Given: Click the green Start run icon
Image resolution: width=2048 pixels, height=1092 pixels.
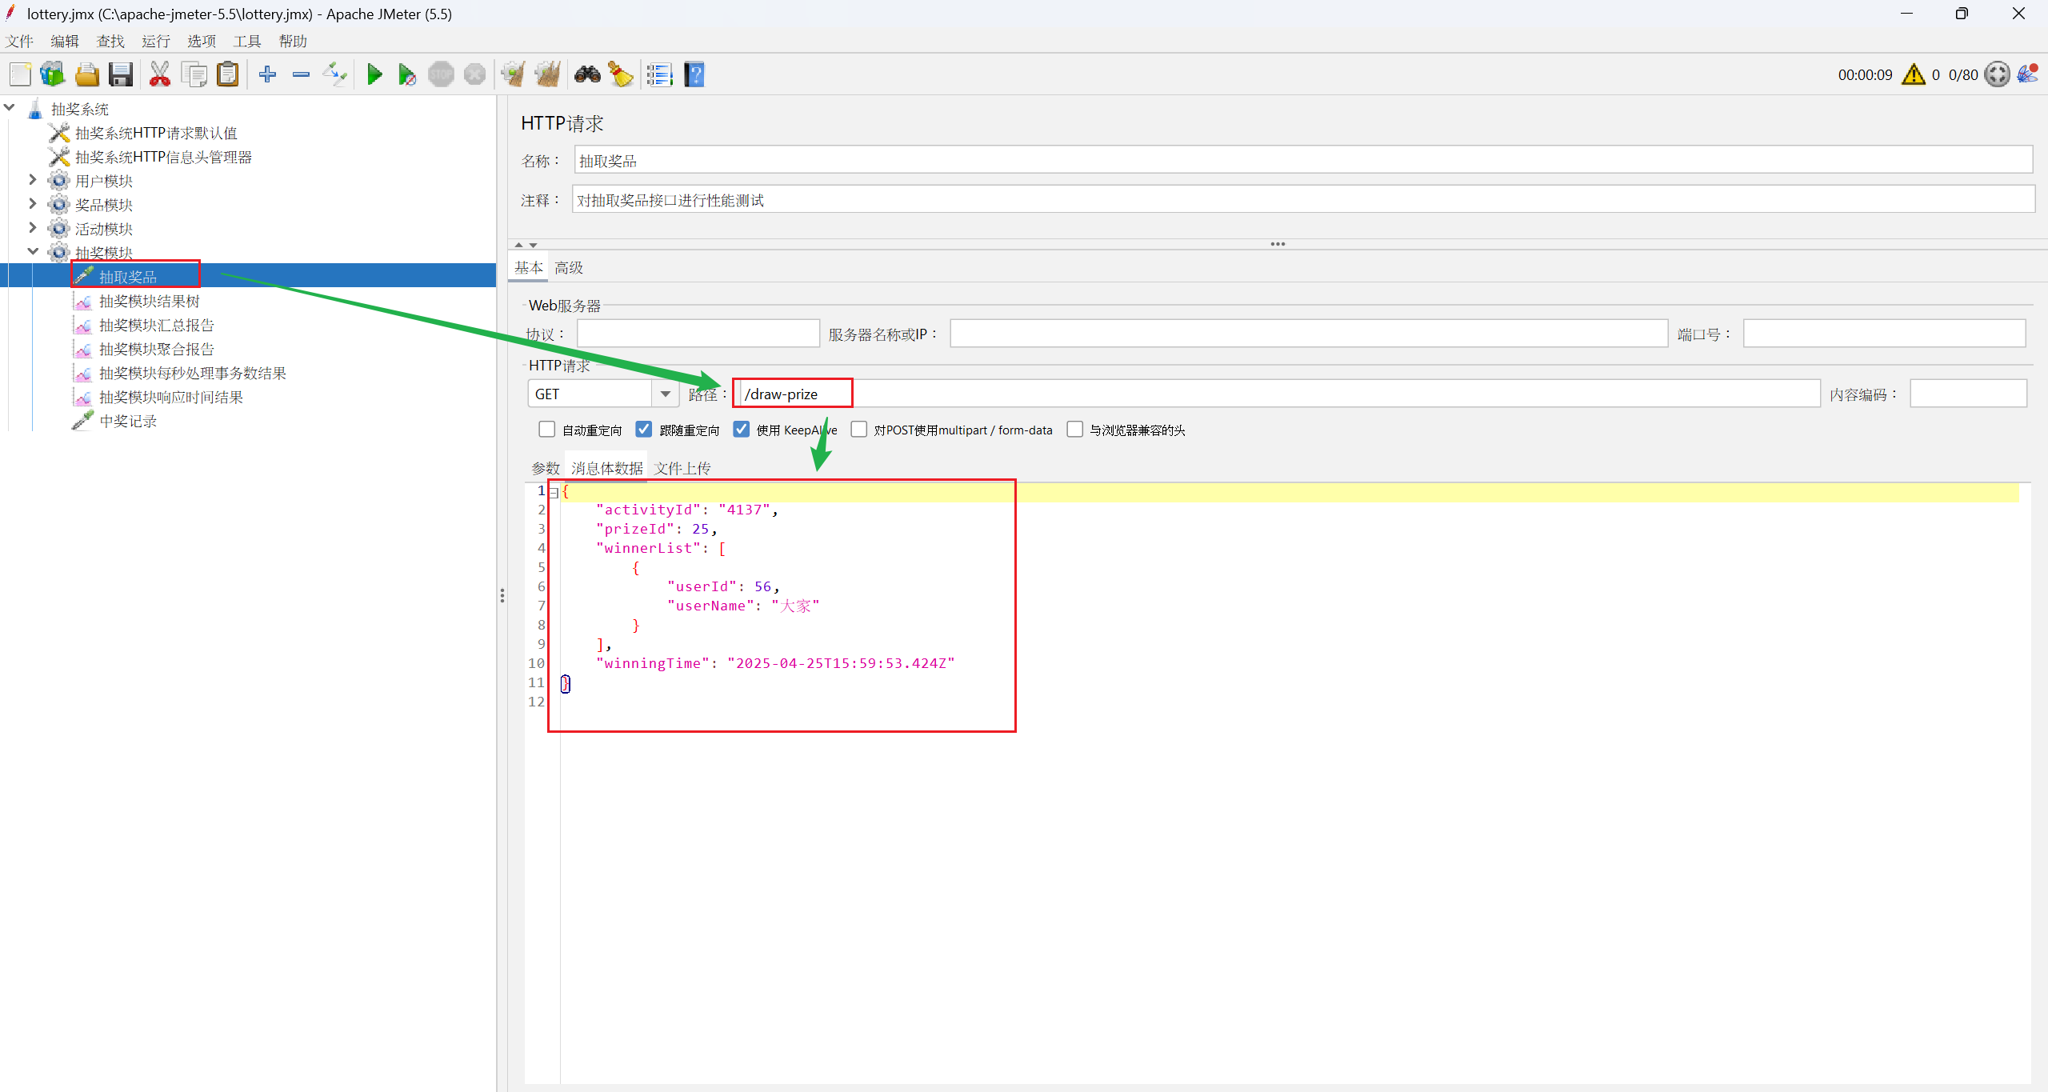Looking at the screenshot, I should point(374,75).
